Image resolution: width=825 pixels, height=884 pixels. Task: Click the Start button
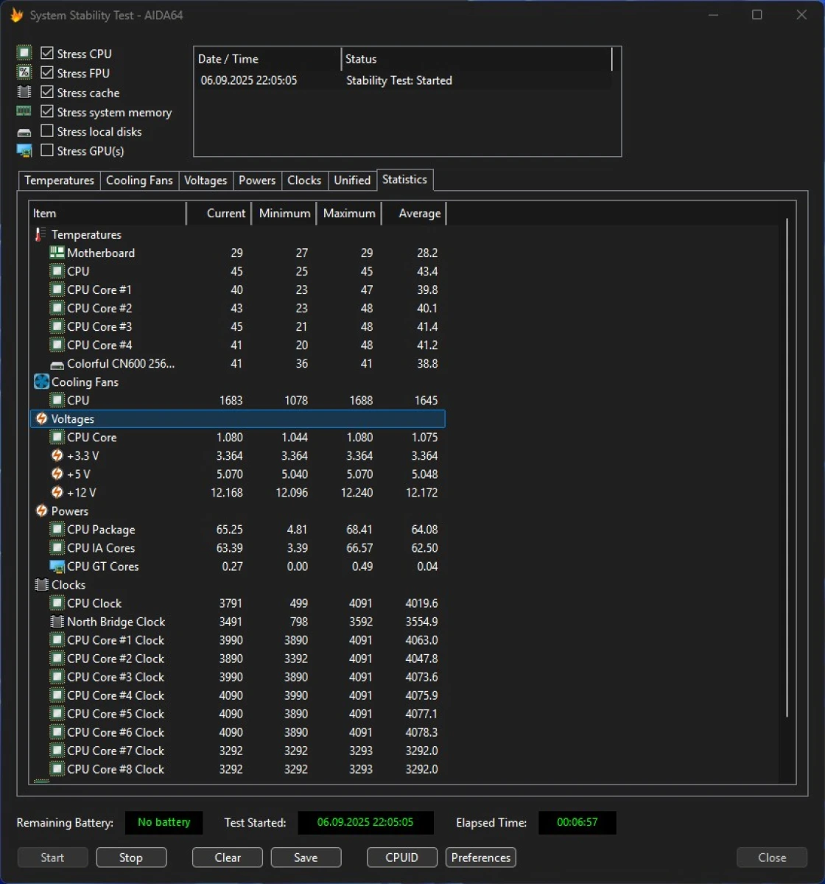tap(52, 857)
